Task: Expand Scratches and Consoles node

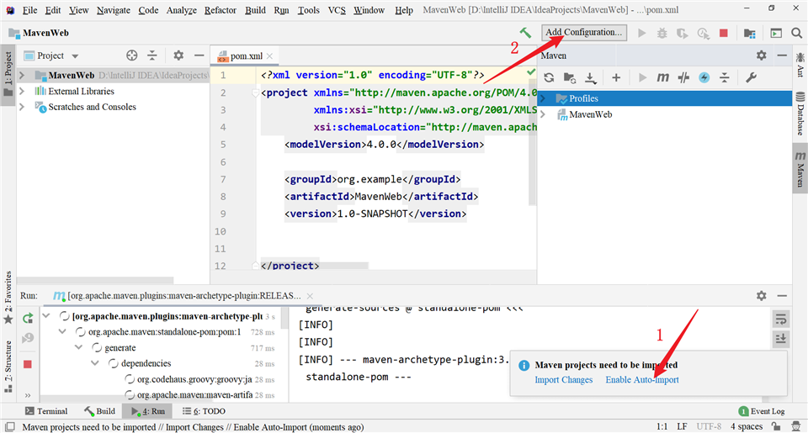Action: point(22,107)
